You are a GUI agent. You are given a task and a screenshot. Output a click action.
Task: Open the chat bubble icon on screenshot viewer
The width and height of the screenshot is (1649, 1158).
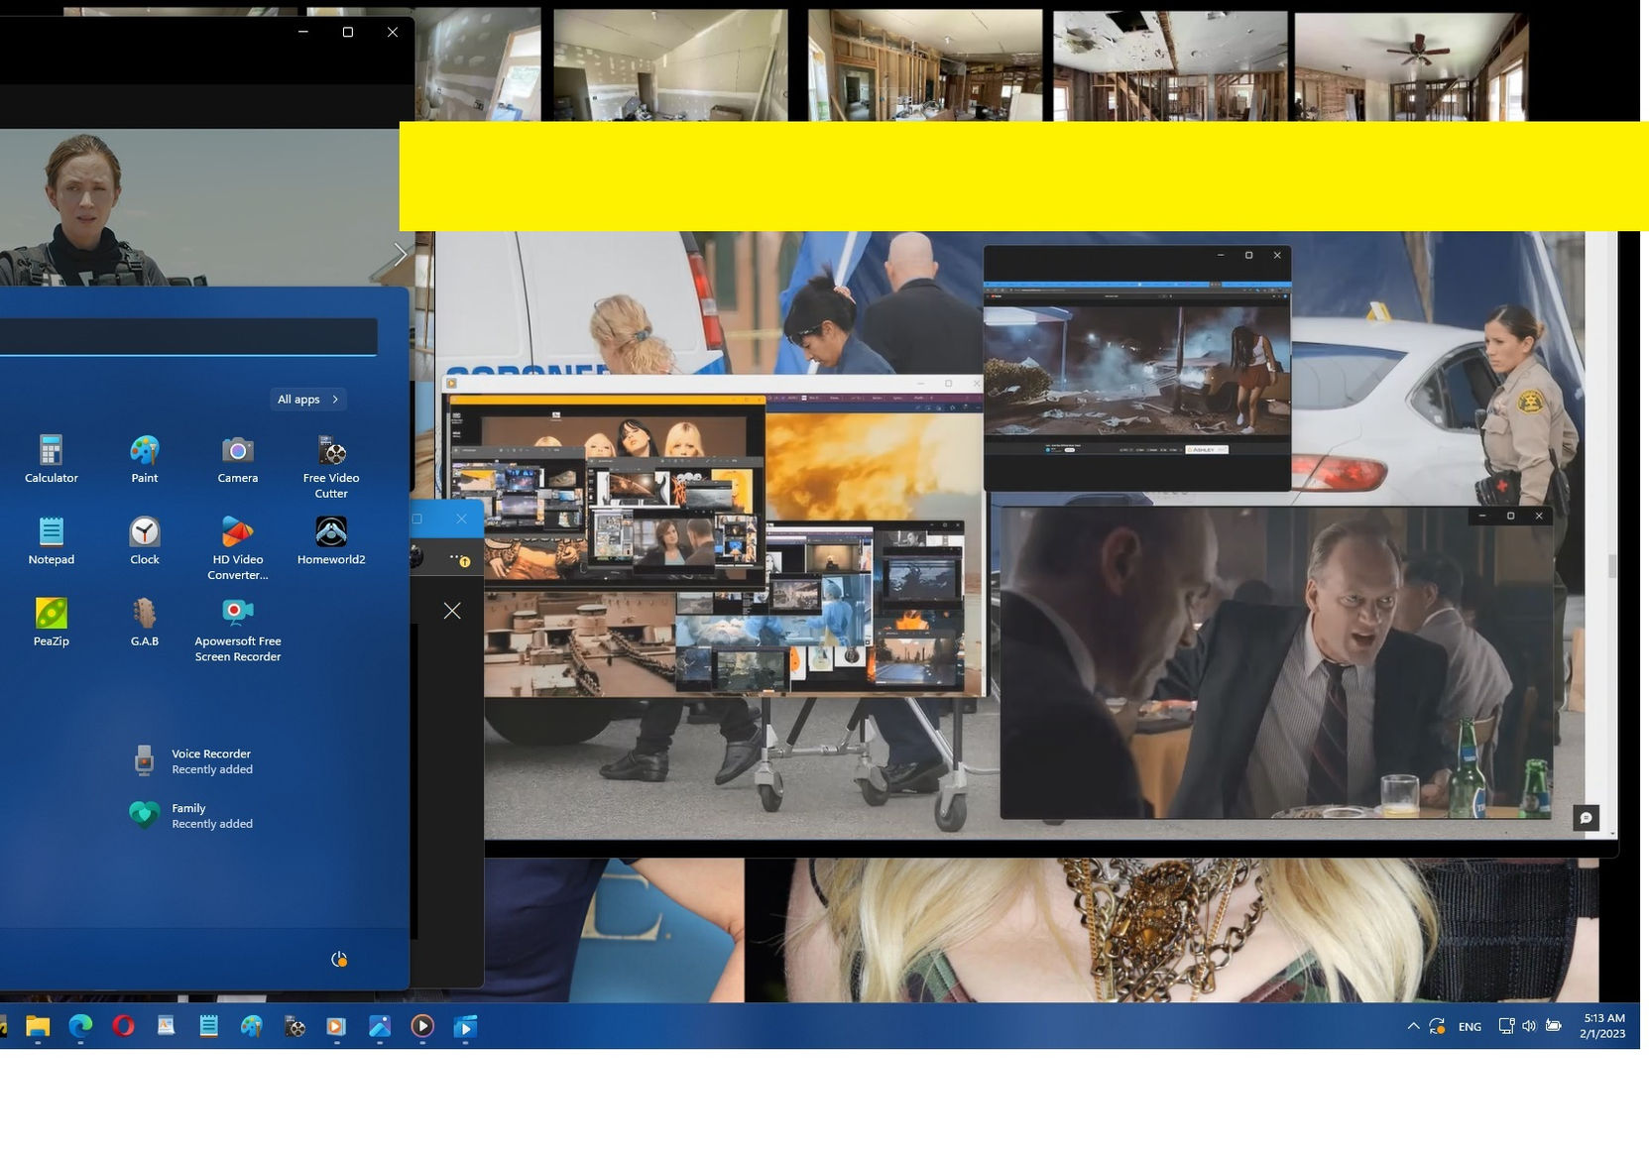[x=1586, y=818]
